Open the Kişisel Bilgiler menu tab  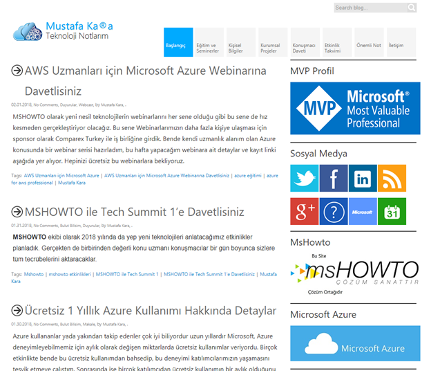pyautogui.click(x=241, y=42)
